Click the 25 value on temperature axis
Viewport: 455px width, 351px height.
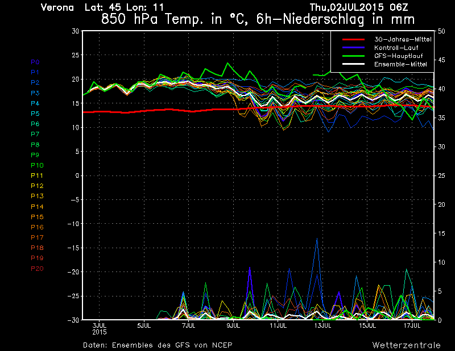pos(76,55)
